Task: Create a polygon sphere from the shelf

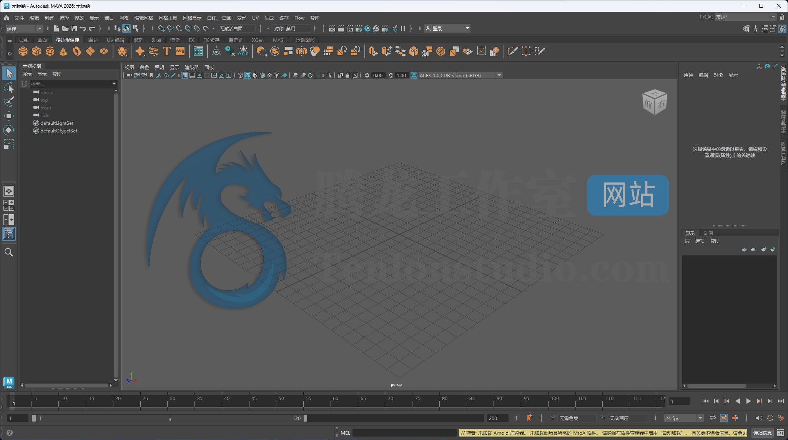Action: [x=23, y=51]
